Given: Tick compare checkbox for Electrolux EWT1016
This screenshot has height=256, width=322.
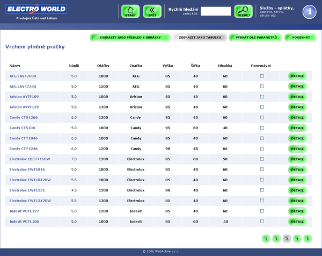Looking at the screenshot, I should [x=262, y=169].
